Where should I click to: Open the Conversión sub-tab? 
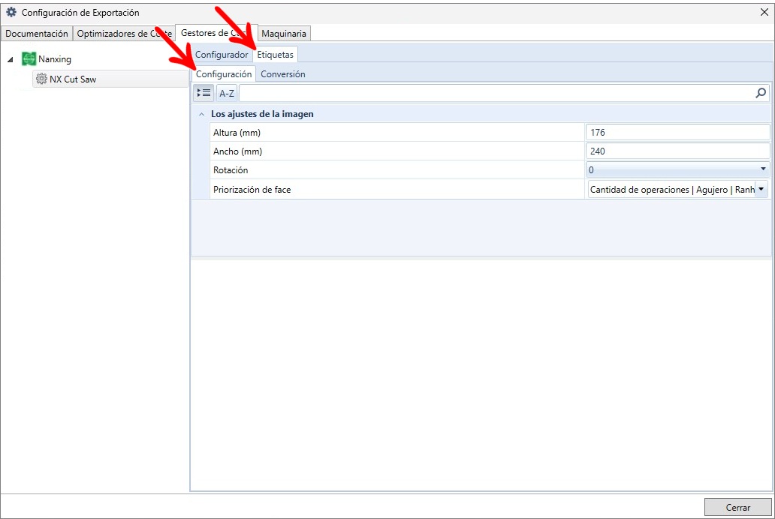pyautogui.click(x=282, y=74)
